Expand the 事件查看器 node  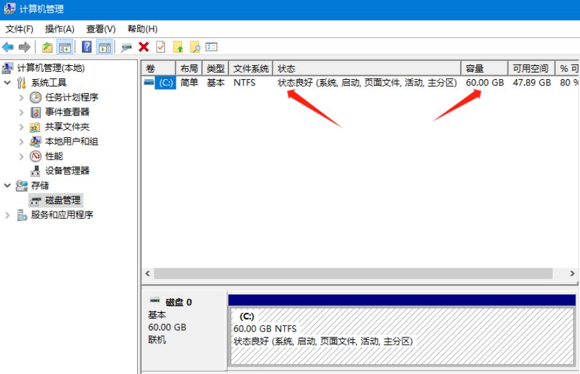click(x=21, y=112)
